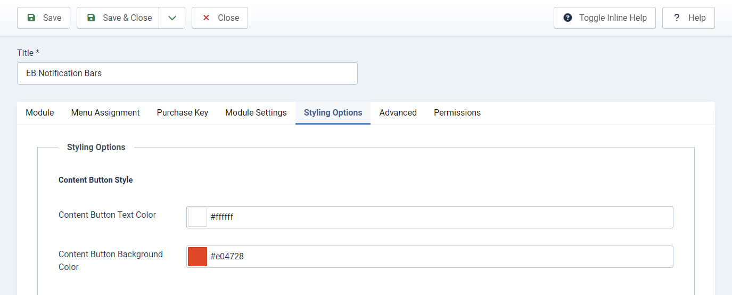732x295 pixels.
Task: Switch to the Permissions tab
Action: click(x=457, y=112)
